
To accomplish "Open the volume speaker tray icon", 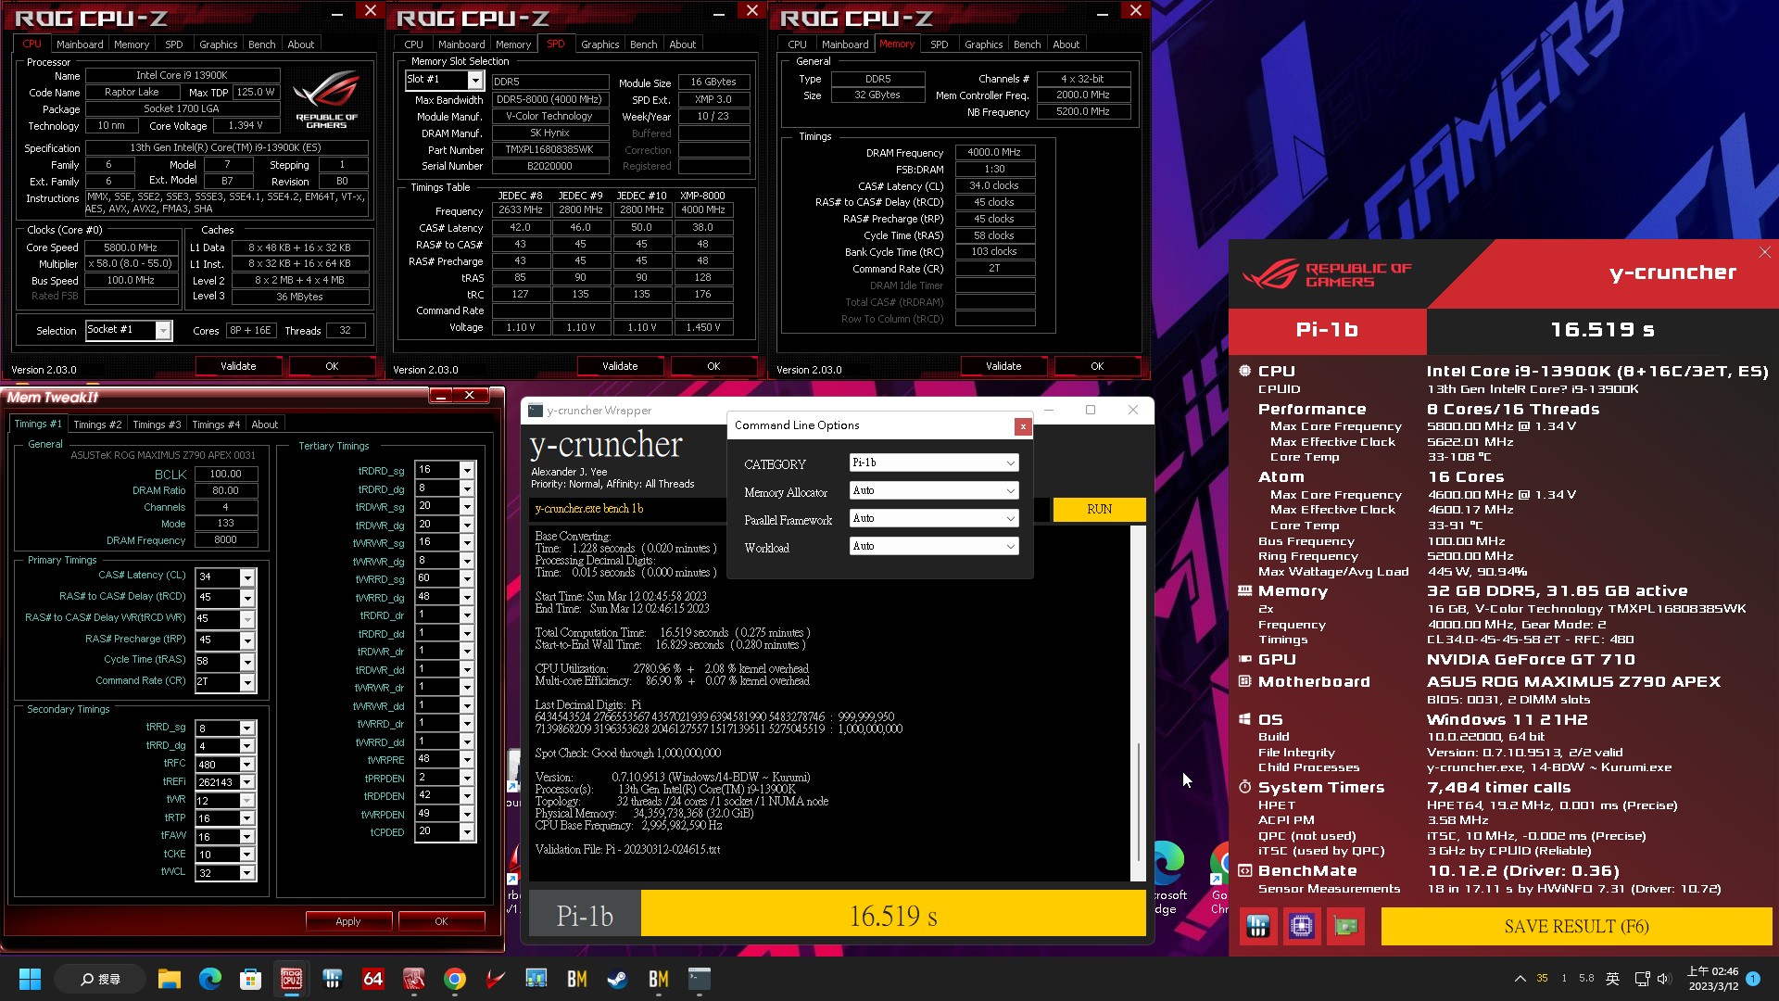I will [x=1663, y=979].
